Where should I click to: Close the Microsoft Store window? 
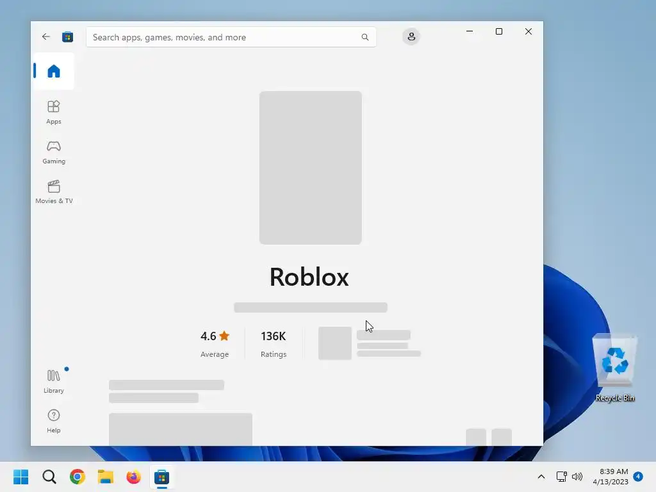click(529, 31)
